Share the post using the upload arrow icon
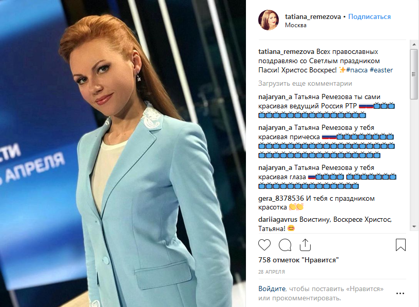The height and width of the screenshot is (307, 419). tap(305, 244)
